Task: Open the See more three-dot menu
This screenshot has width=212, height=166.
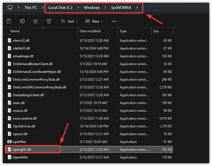Action: 114,21
